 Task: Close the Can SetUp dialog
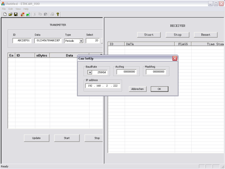(x=174, y=58)
